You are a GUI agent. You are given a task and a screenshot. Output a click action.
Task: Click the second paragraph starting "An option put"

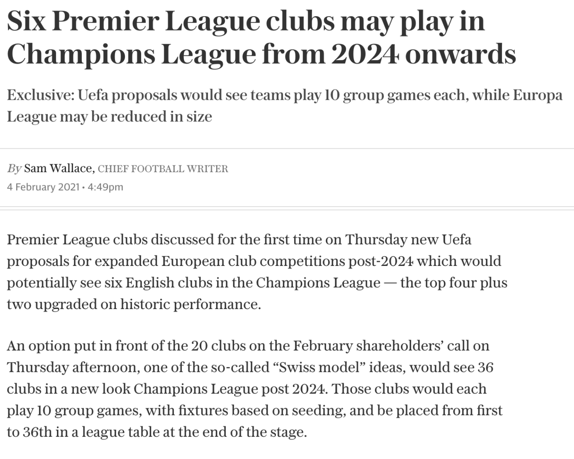click(x=255, y=389)
